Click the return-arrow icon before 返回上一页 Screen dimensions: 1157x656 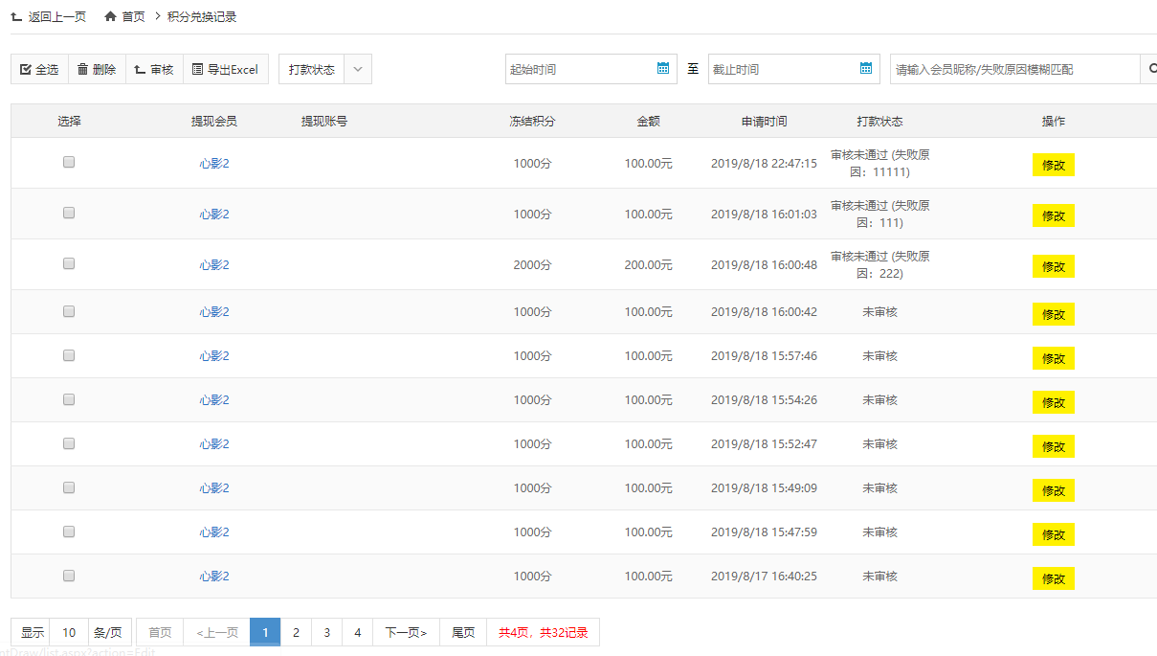click(16, 17)
